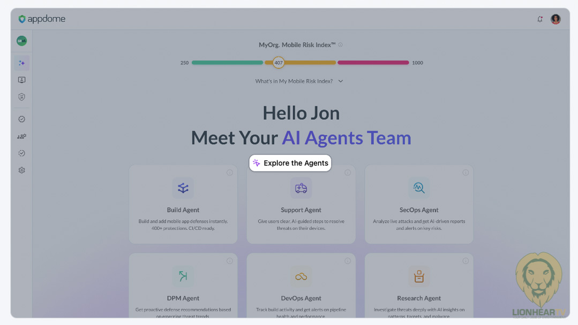
Task: Open the AI Agents sparkle sidebar icon
Action: point(22,63)
